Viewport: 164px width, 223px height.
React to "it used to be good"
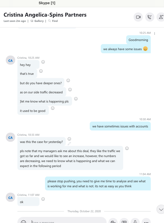click(53, 108)
